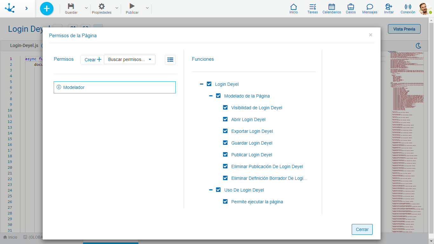Open the Tareas icon
434x244 pixels.
click(x=313, y=7)
